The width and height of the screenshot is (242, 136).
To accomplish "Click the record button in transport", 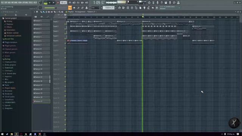I will pyautogui.click(x=58, y=3).
